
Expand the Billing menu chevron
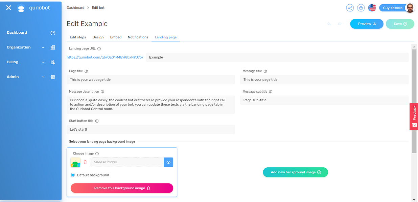click(x=43, y=62)
